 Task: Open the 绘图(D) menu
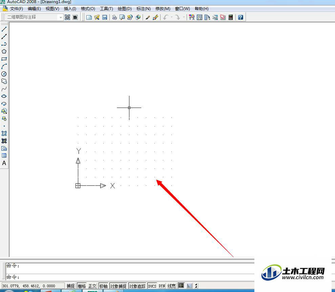tap(125, 9)
